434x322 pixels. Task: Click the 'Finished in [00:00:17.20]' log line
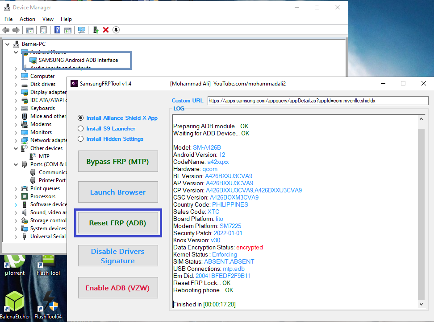[204, 304]
